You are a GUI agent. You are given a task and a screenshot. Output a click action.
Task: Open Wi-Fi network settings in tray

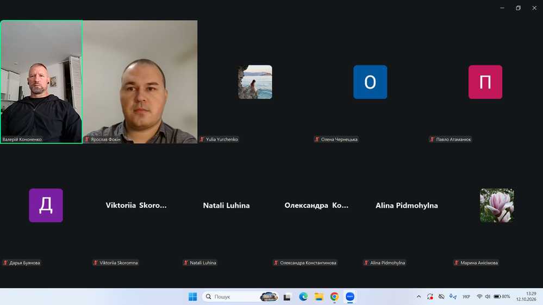tap(479, 297)
